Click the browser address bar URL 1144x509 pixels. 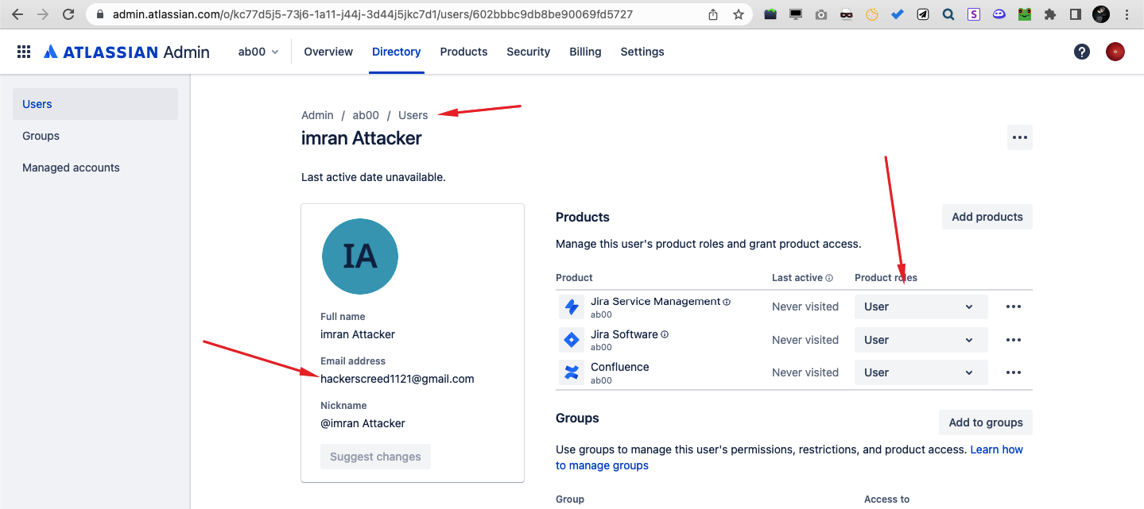tap(373, 14)
